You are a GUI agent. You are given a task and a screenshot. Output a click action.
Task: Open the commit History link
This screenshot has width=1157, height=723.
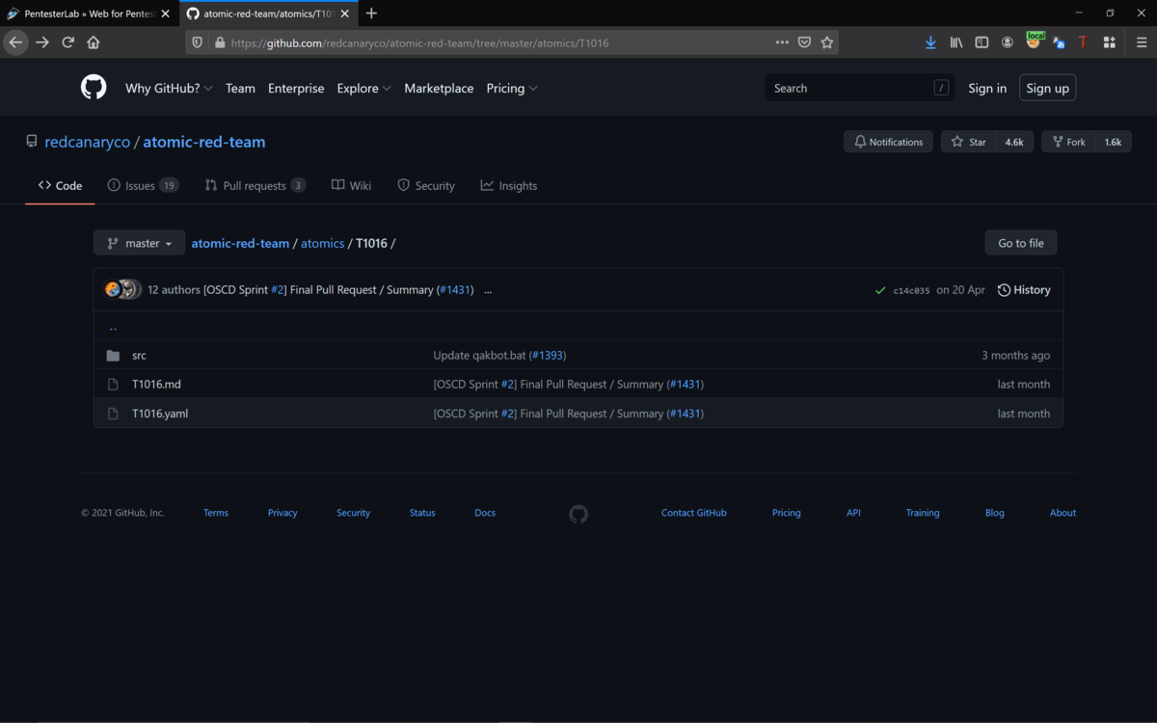click(1024, 290)
